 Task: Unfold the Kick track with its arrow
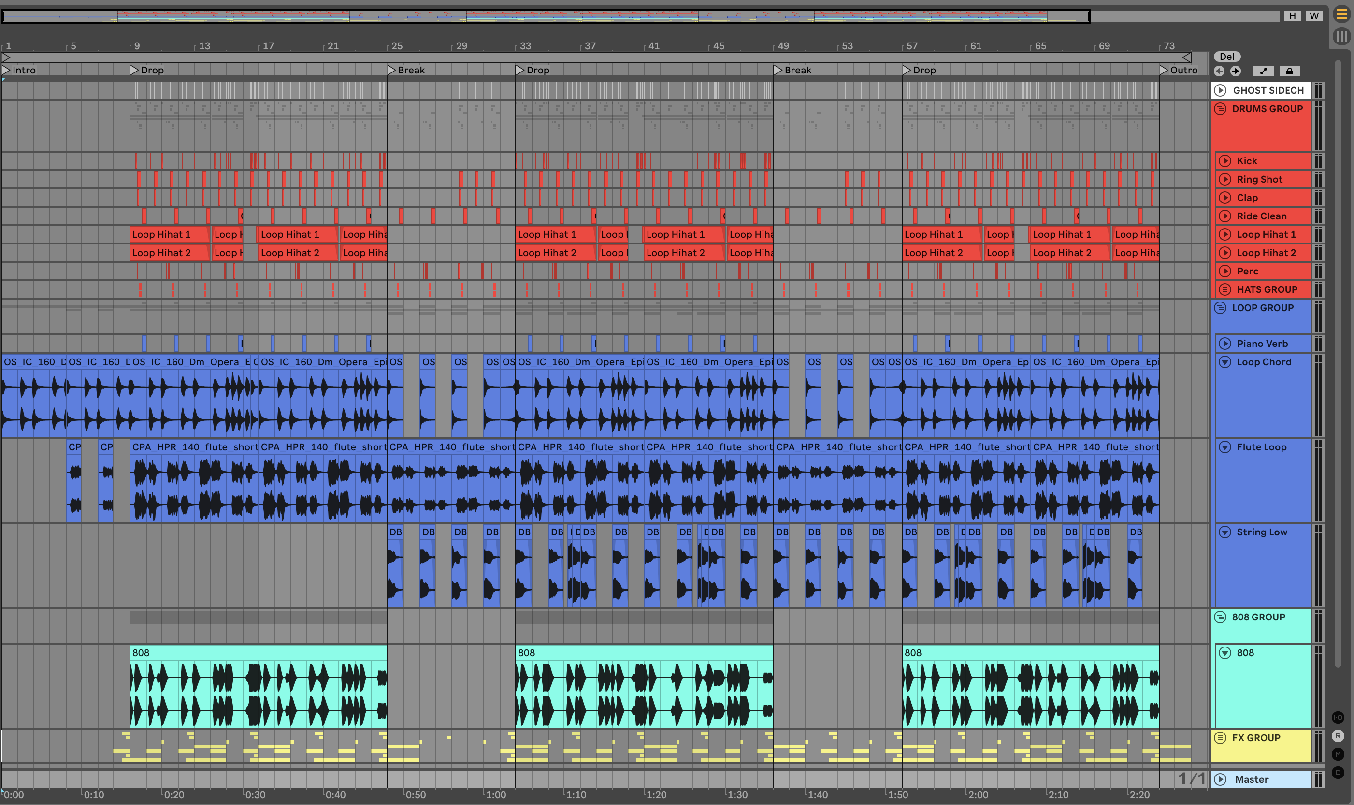[x=1225, y=160]
